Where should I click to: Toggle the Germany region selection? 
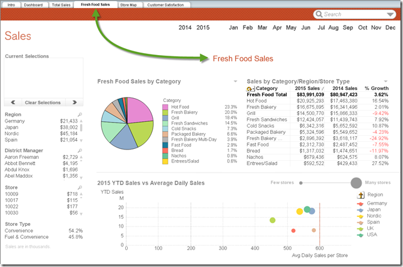(x=16, y=121)
